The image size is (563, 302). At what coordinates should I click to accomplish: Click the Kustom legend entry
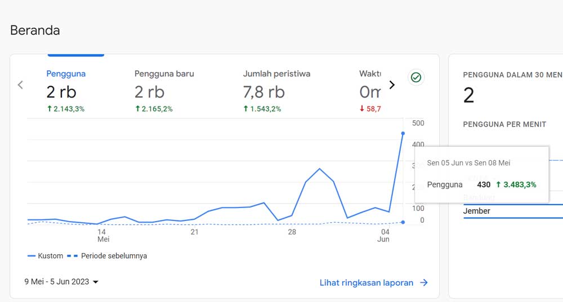47,256
